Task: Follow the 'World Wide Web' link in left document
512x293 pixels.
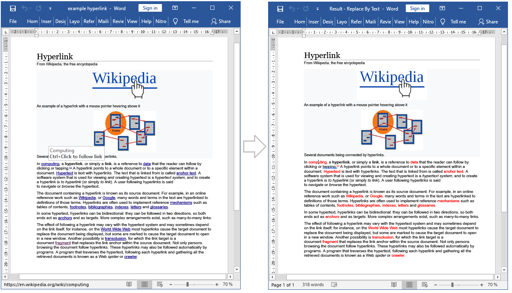Action: [x=115, y=229]
